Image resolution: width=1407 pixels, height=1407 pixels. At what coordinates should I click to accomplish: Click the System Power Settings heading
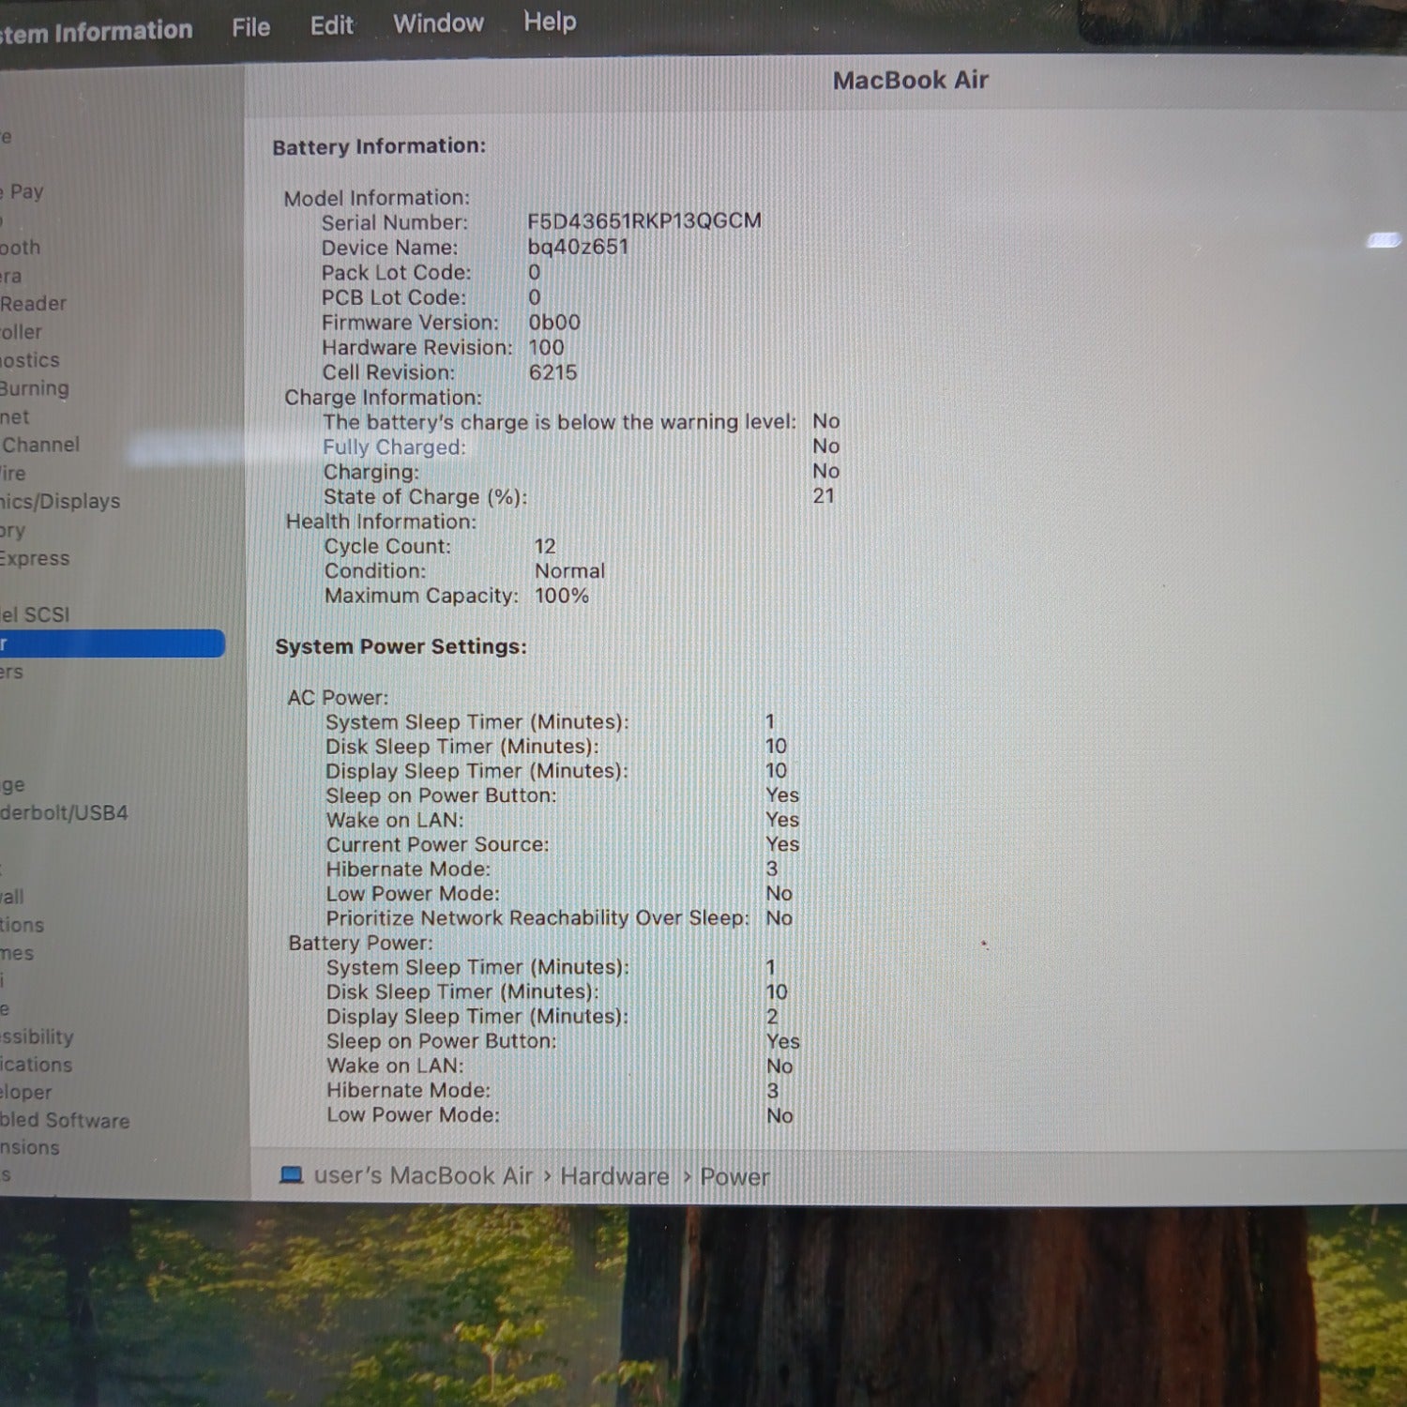[x=401, y=646]
